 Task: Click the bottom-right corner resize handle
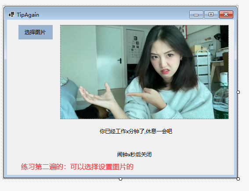pyautogui.click(x=238, y=179)
